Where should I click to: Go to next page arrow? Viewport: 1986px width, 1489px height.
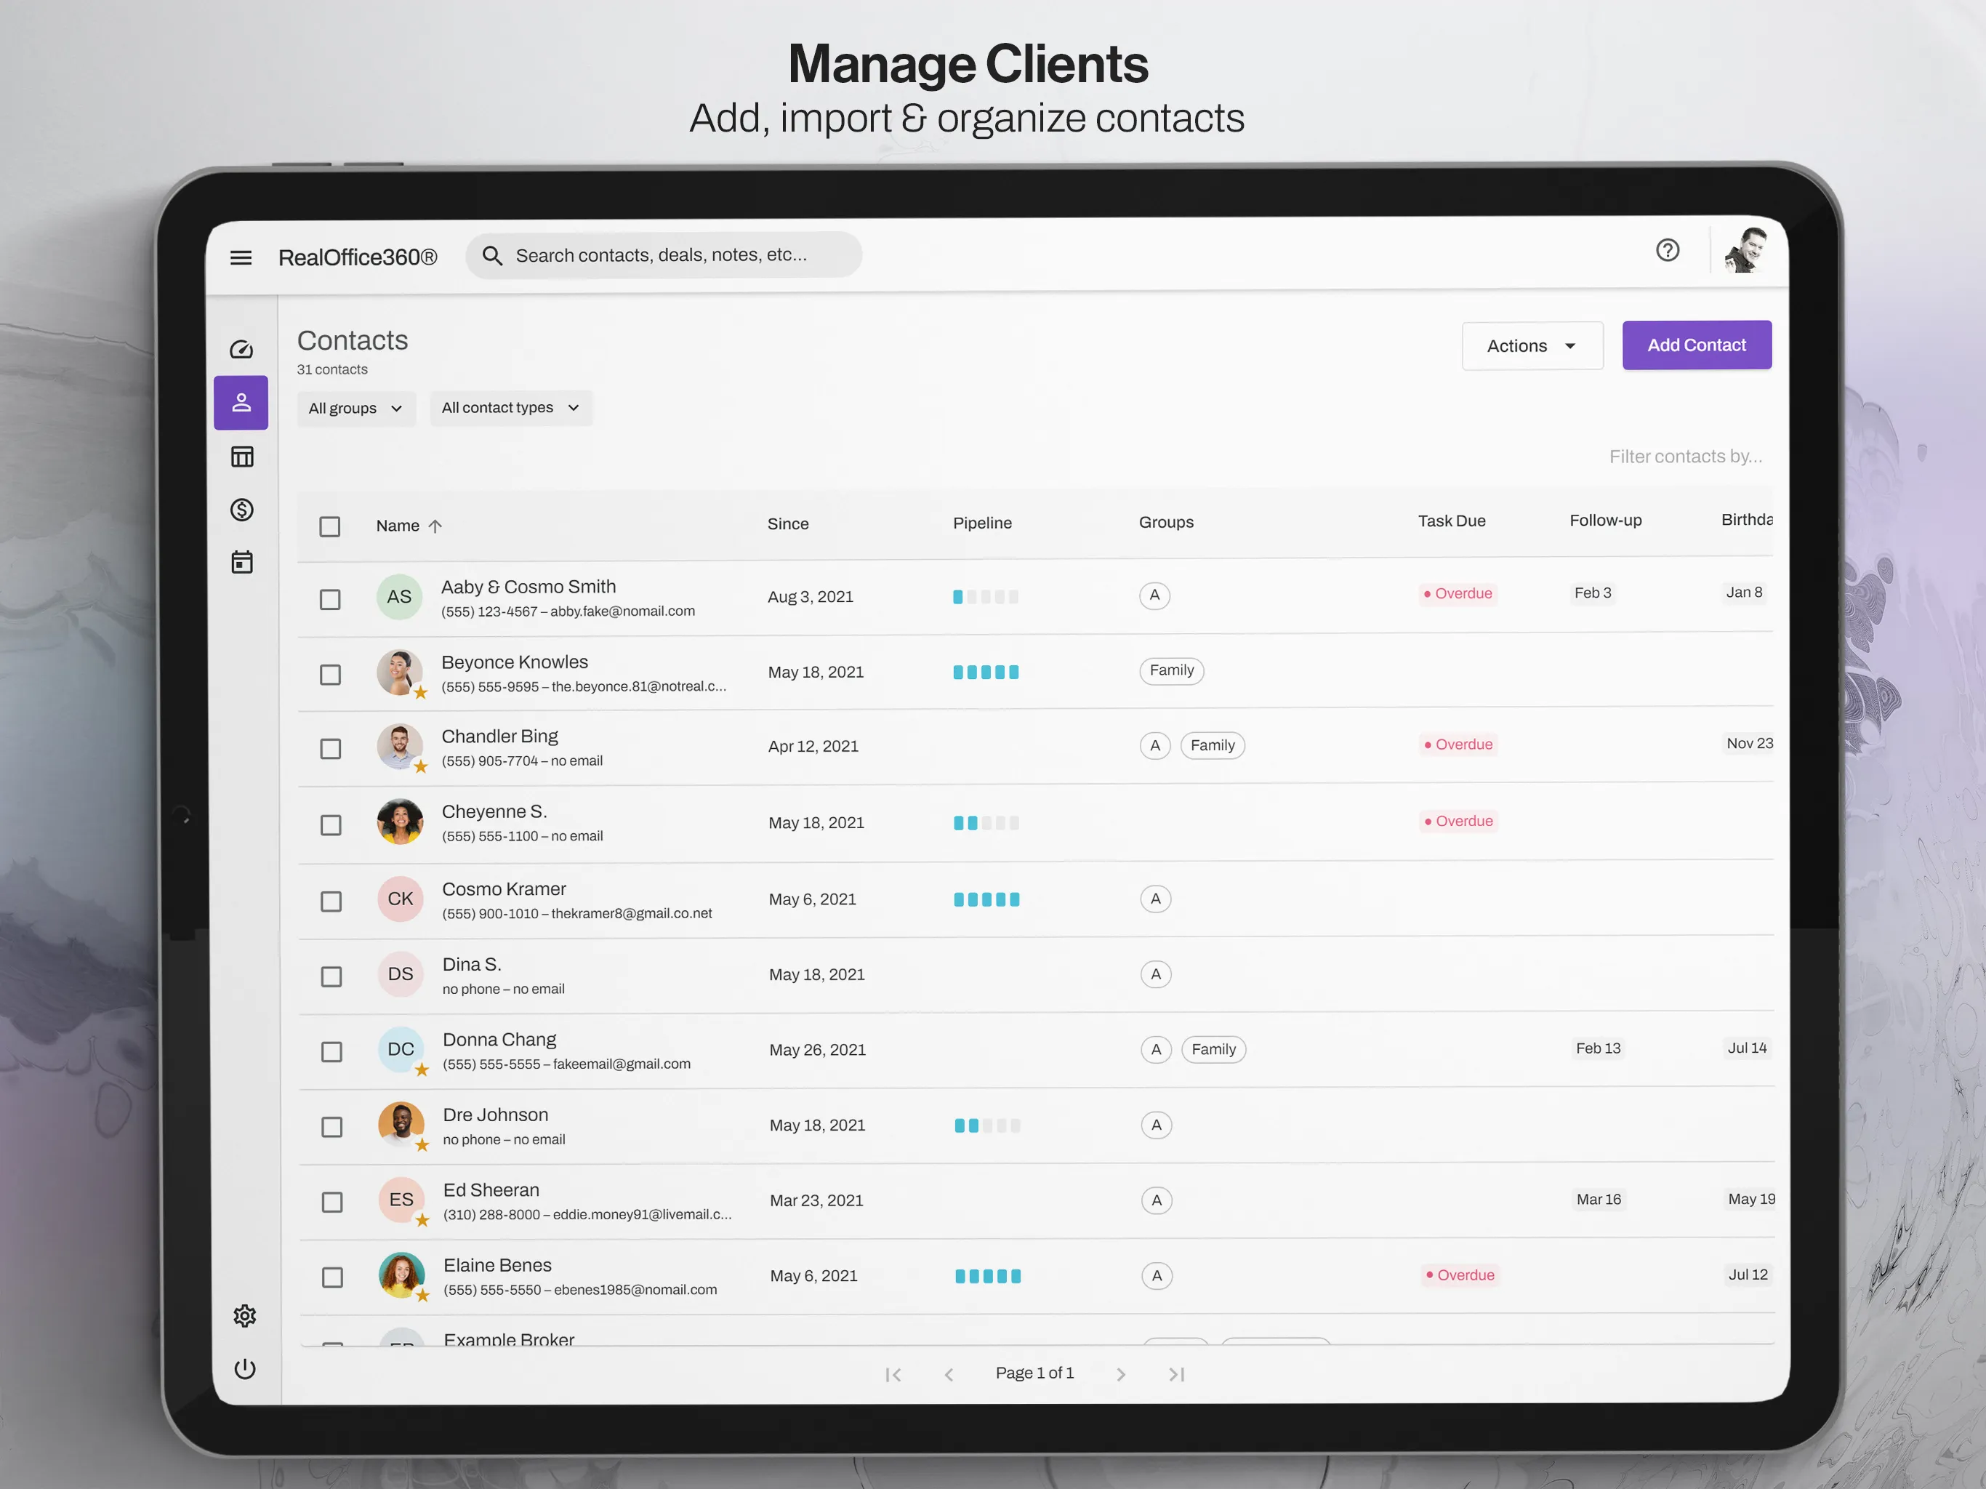[x=1120, y=1374]
